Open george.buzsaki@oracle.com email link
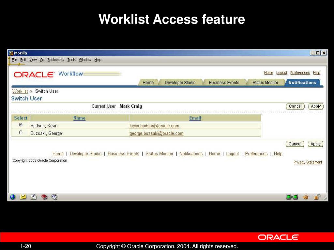The width and height of the screenshot is (334, 250). point(156,133)
